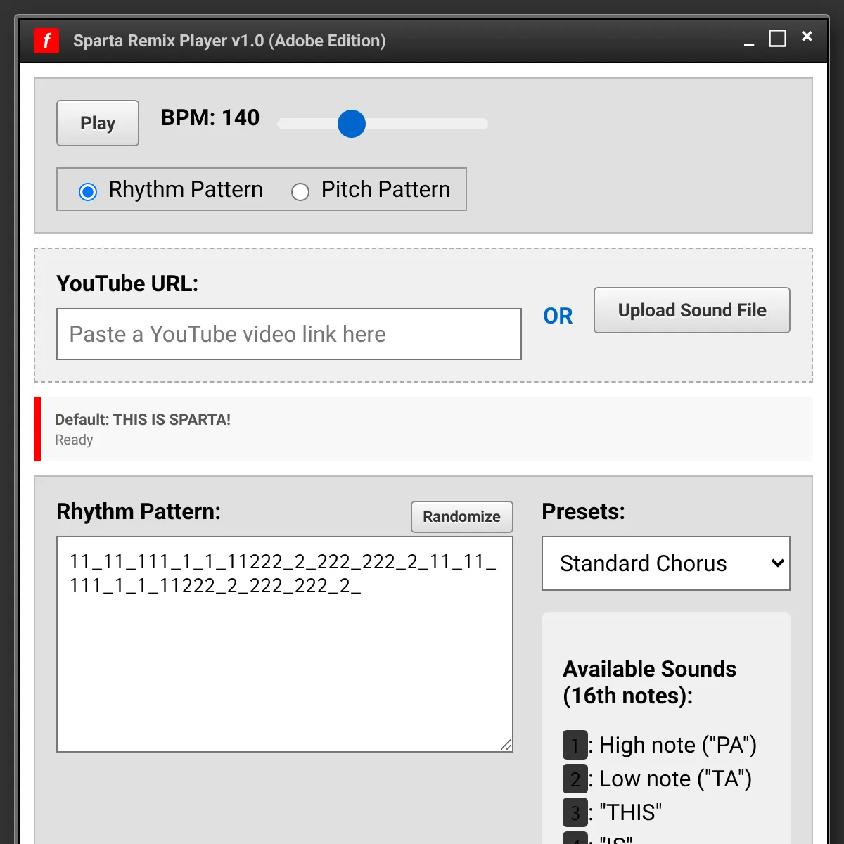Minimize the Sparta Remix Player window
Image resolution: width=844 pixels, height=844 pixels.
[749, 41]
